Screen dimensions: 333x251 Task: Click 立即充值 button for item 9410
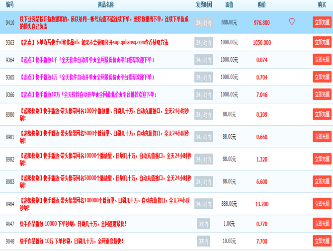tap(322, 22)
